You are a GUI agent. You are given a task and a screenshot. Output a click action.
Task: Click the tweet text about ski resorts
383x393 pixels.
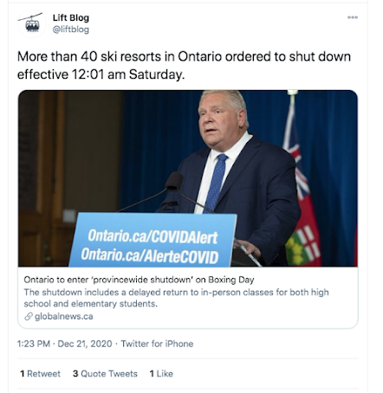[x=184, y=66]
